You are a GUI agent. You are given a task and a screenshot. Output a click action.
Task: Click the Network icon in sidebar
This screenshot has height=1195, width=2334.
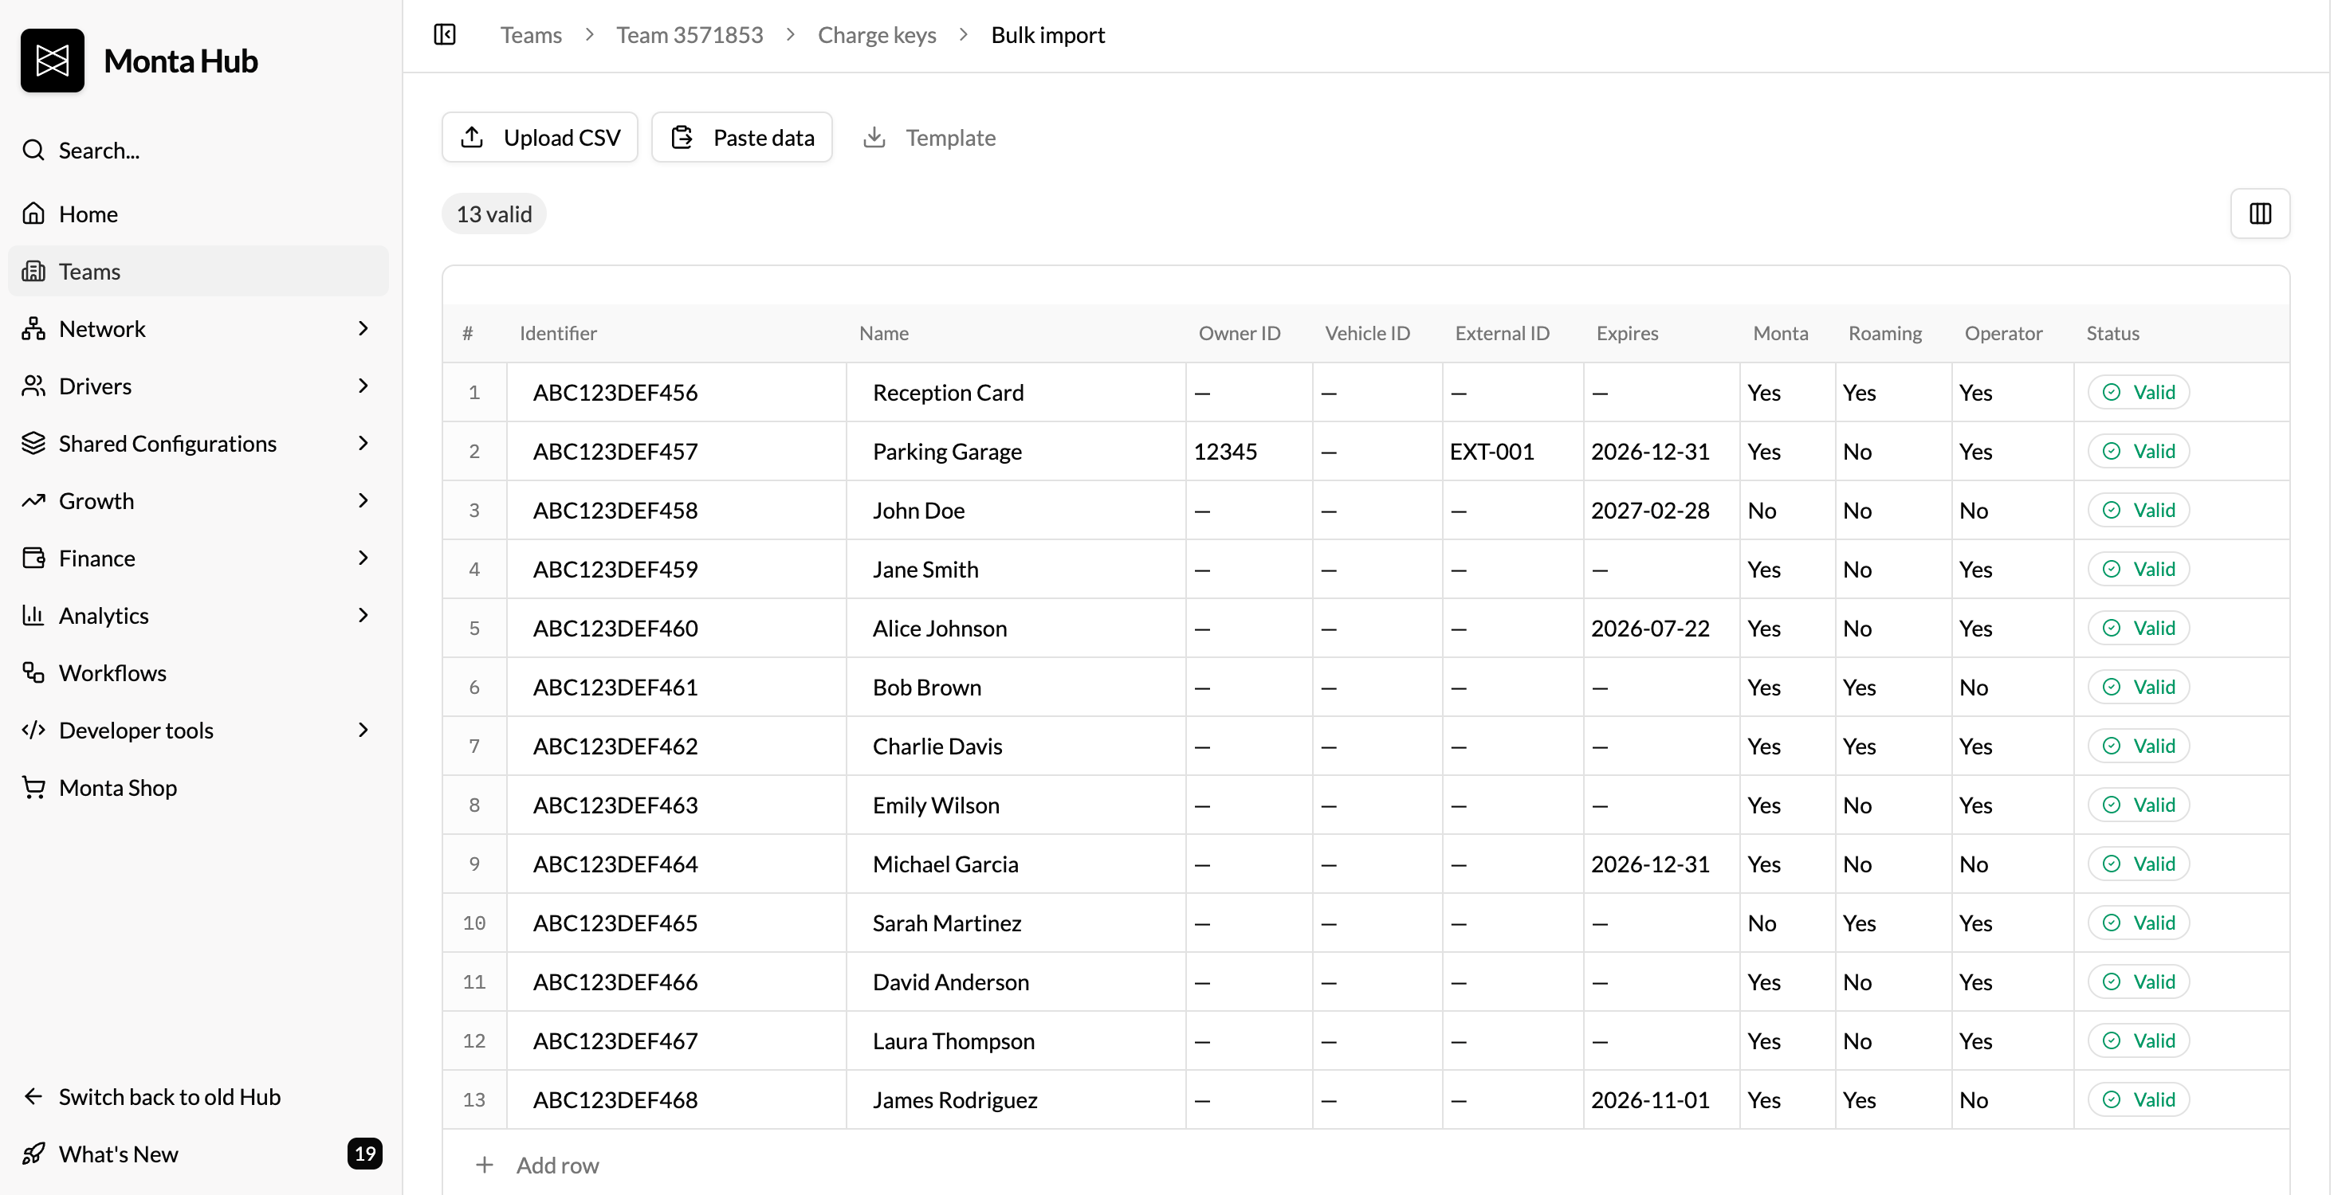[33, 328]
